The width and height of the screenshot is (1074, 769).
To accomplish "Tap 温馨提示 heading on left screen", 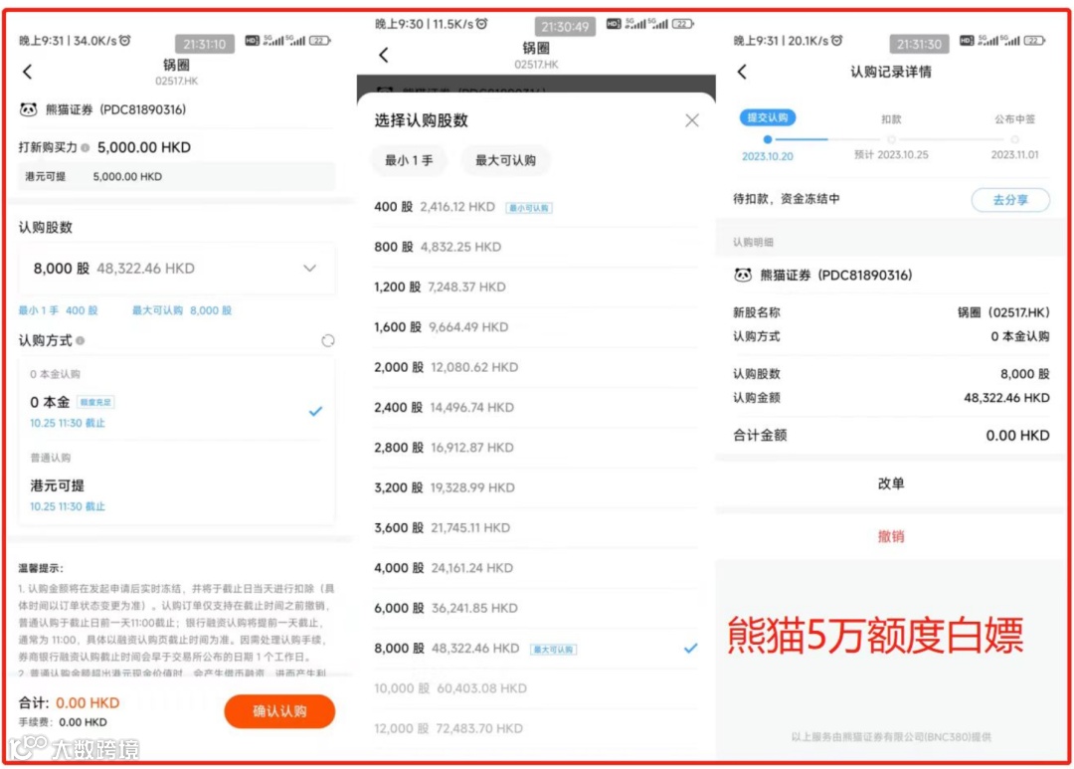I will [x=41, y=568].
